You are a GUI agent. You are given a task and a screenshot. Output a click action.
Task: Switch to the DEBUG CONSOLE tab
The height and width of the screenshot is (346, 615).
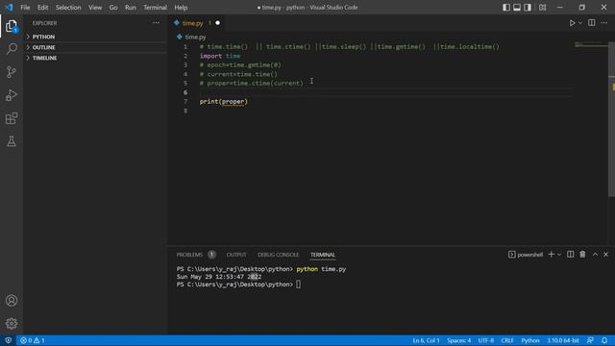(278, 255)
